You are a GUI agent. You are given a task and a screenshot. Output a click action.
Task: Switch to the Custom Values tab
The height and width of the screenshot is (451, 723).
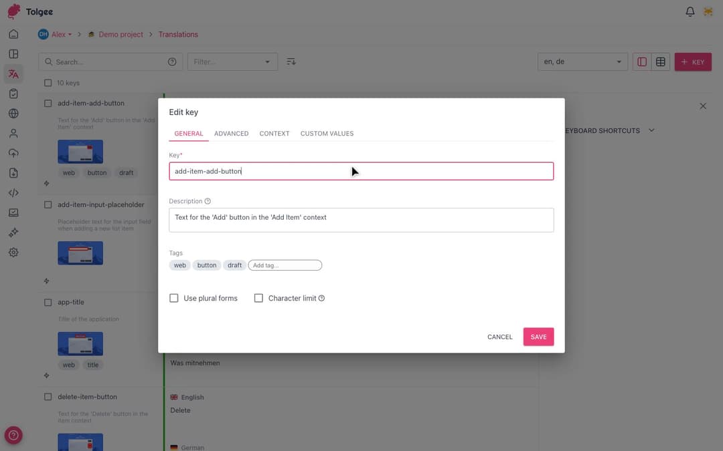[327, 134]
